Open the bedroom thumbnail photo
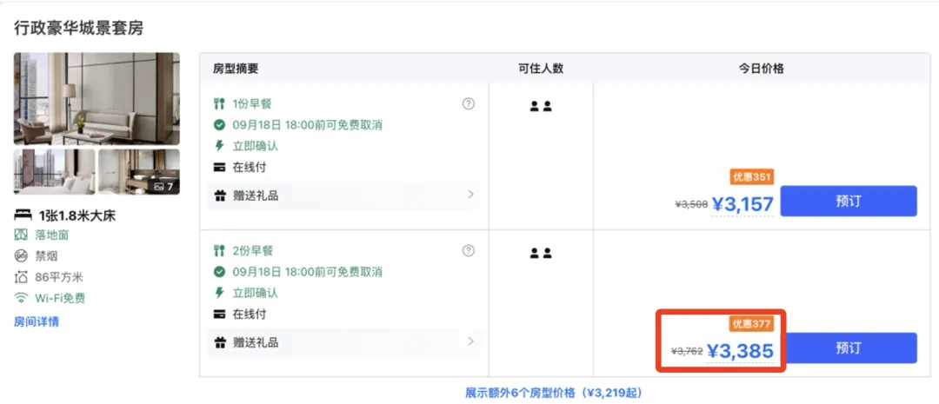Viewport: 939px width, 404px height. click(54, 171)
